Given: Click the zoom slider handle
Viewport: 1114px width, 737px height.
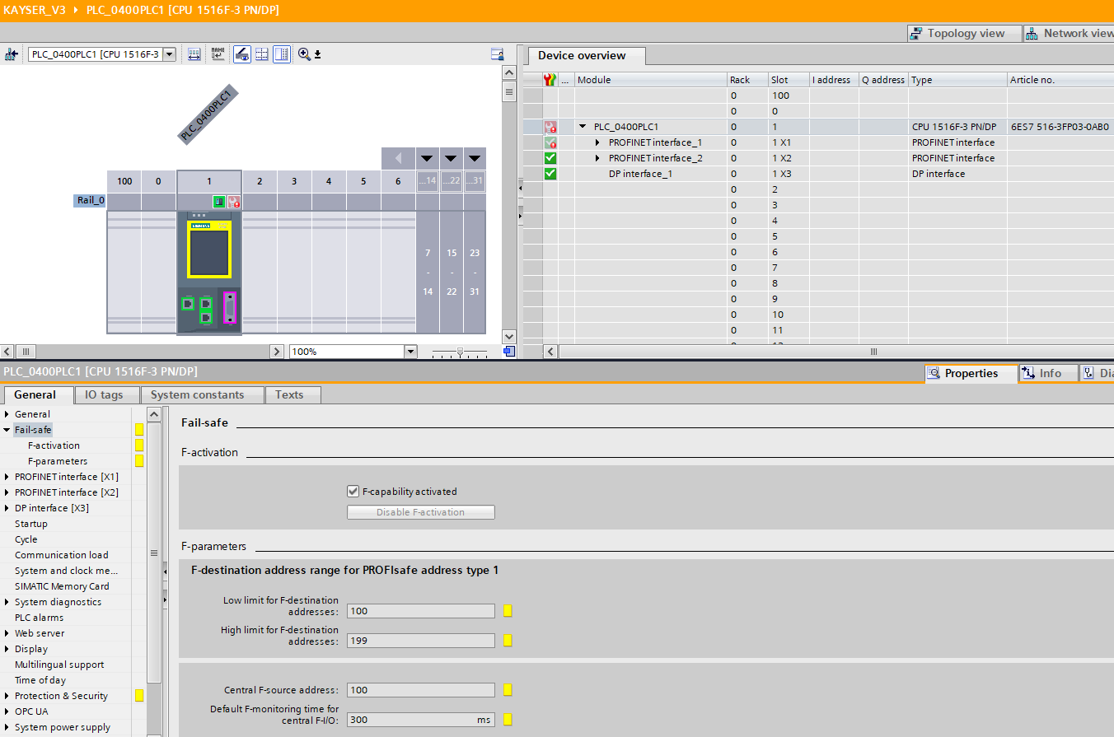Looking at the screenshot, I should coord(460,352).
